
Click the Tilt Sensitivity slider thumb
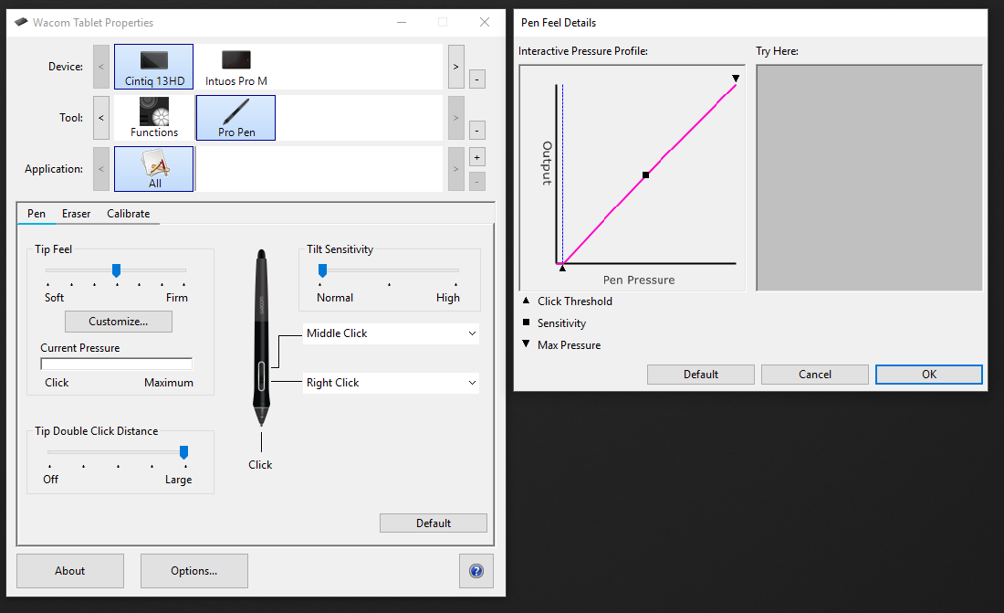[323, 270]
